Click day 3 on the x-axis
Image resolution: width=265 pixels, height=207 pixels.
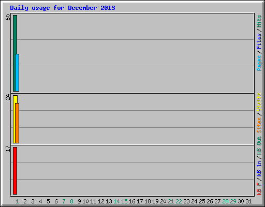(x=33, y=201)
